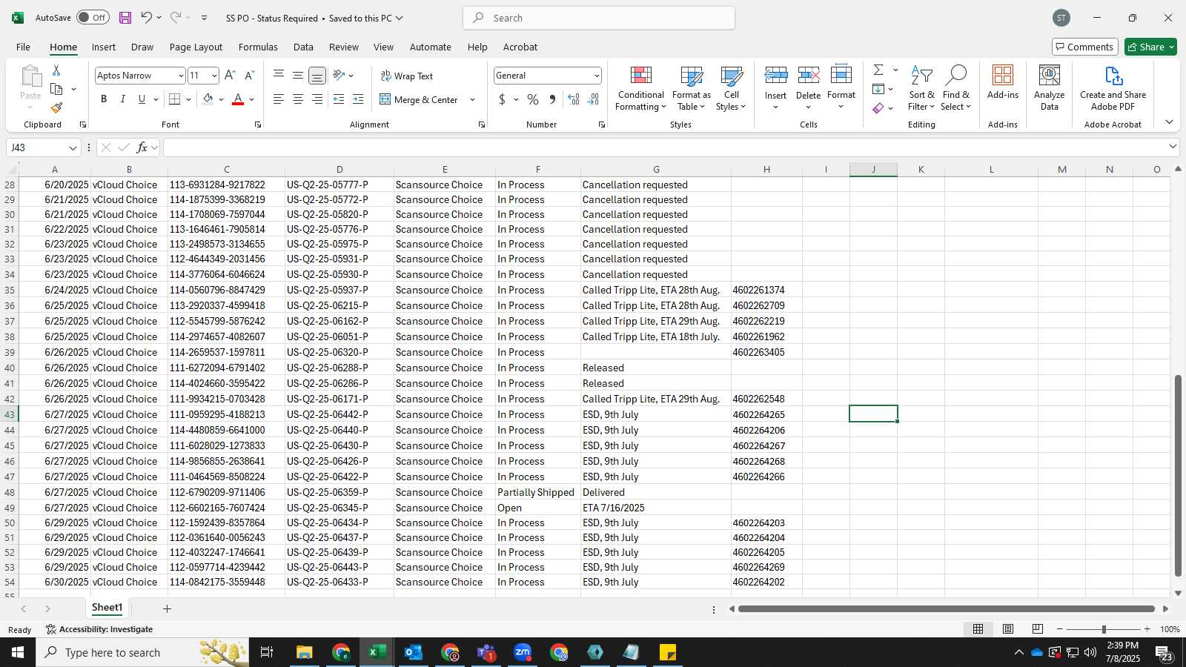This screenshot has width=1186, height=667.
Task: Toggle Underline formatting
Action: point(142,99)
